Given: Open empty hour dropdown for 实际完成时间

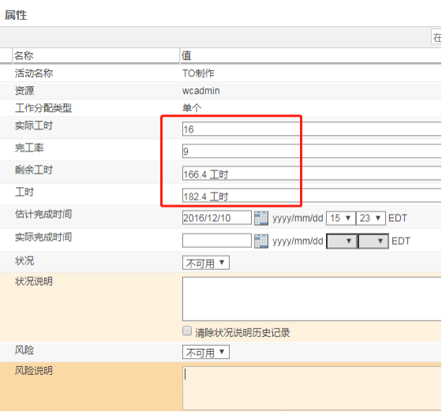Looking at the screenshot, I should (341, 242).
